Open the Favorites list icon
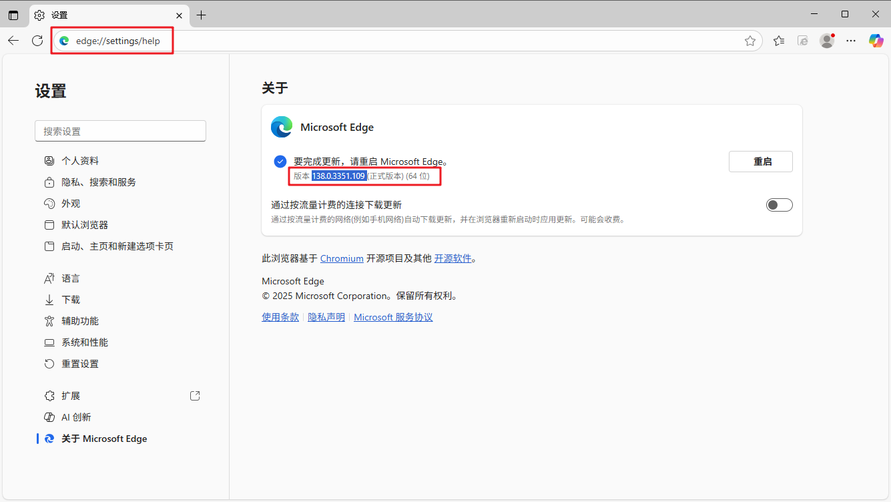The height and width of the screenshot is (502, 891). (779, 41)
